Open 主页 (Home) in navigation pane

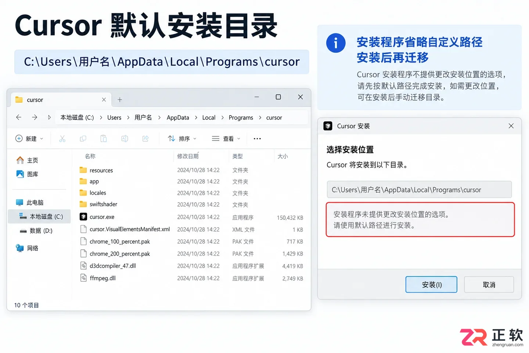point(27,160)
